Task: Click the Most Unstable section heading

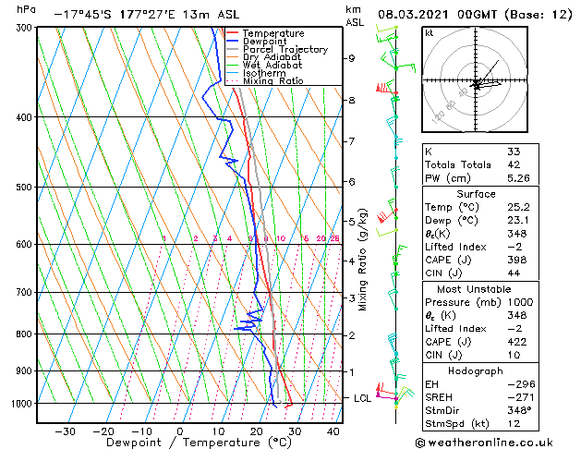Action: 474,289
